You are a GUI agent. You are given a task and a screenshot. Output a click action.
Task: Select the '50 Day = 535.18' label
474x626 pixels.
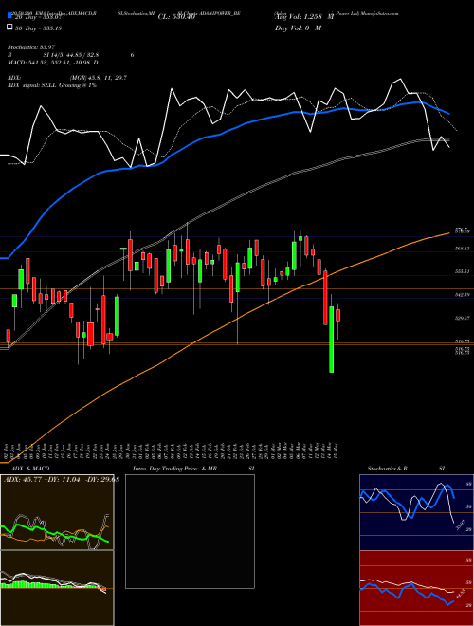(38, 28)
